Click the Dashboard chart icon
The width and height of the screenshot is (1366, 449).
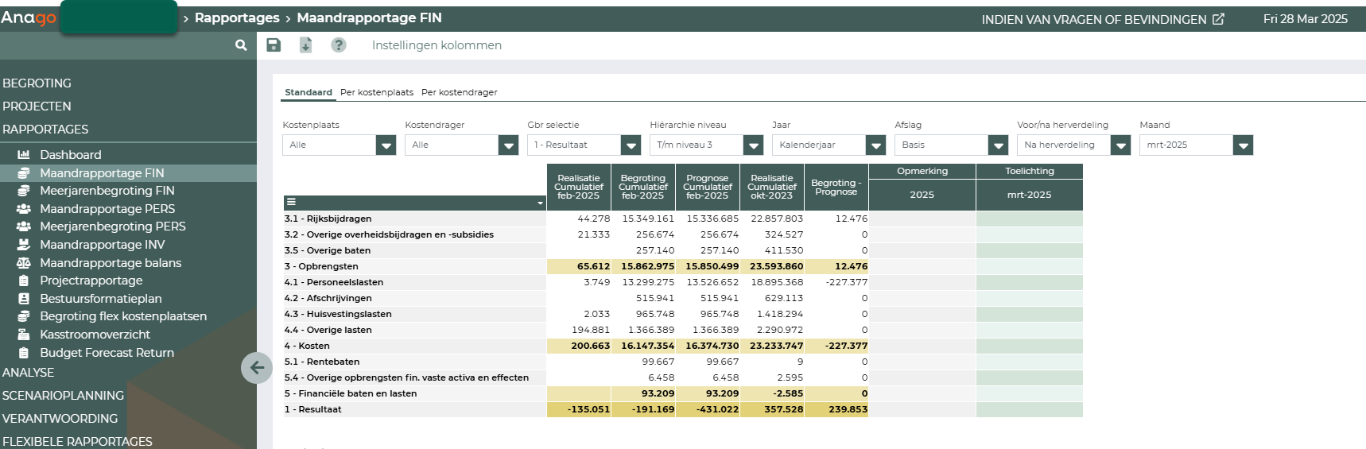point(24,155)
